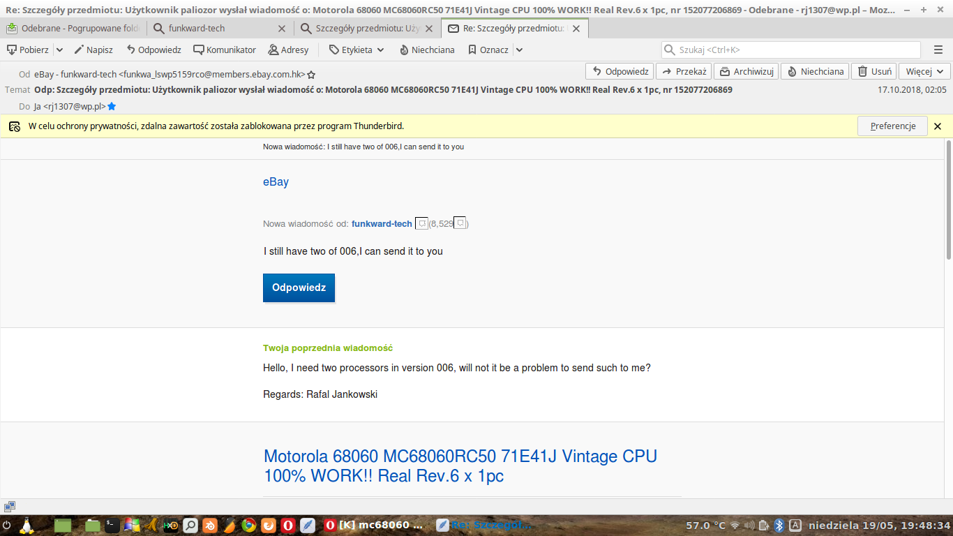Click the feedback icon after funkward-tech name
The width and height of the screenshot is (953, 536).
click(x=421, y=223)
